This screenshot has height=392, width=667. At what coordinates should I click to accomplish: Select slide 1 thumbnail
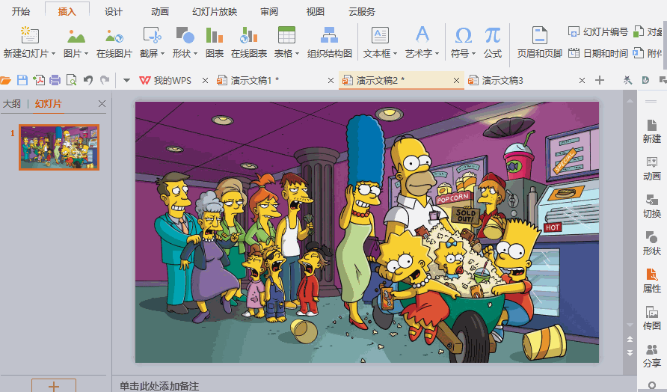(x=59, y=147)
